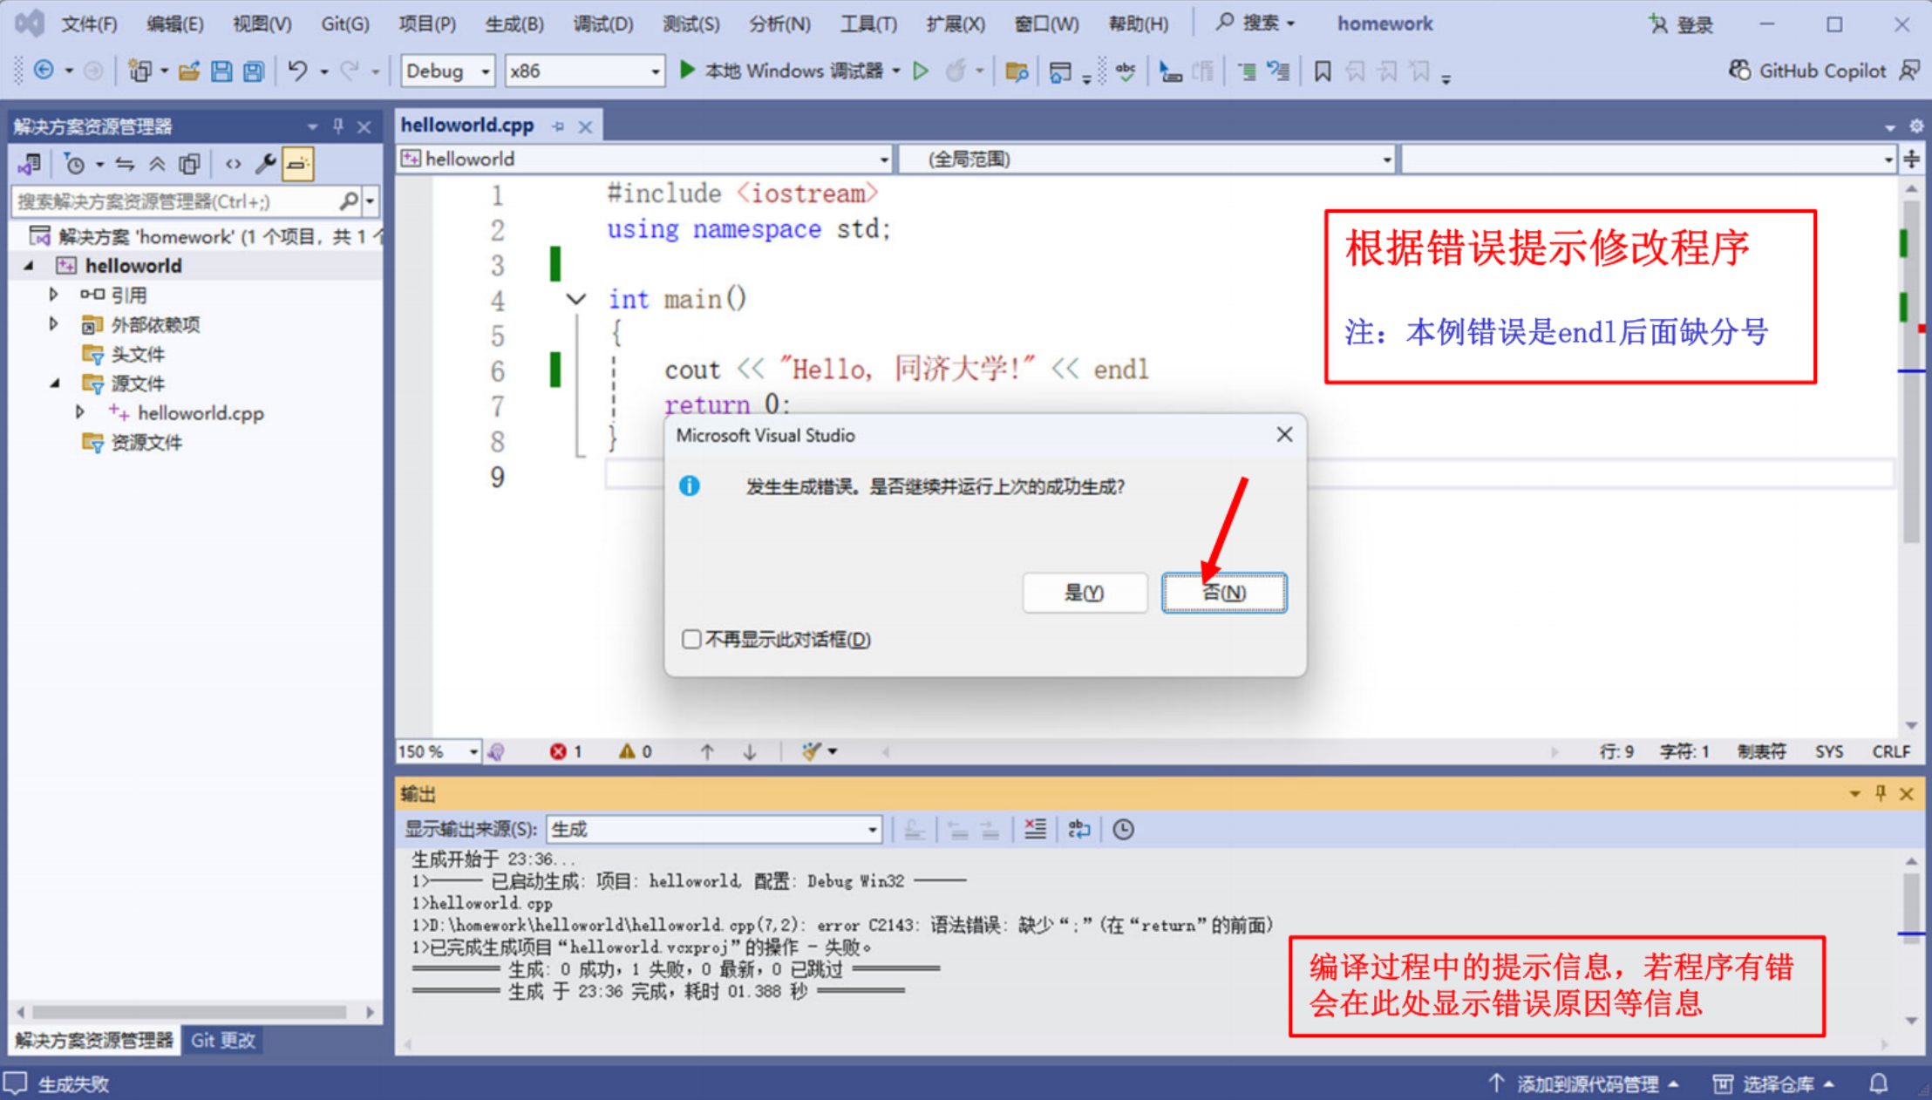The width and height of the screenshot is (1932, 1100).
Task: Click the Solution Explorer search field
Action: click(174, 201)
